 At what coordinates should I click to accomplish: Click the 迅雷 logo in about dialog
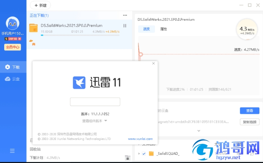(x=79, y=82)
